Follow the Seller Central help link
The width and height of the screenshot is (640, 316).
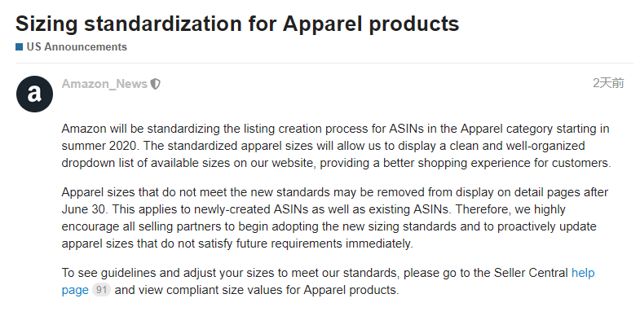coord(583,272)
